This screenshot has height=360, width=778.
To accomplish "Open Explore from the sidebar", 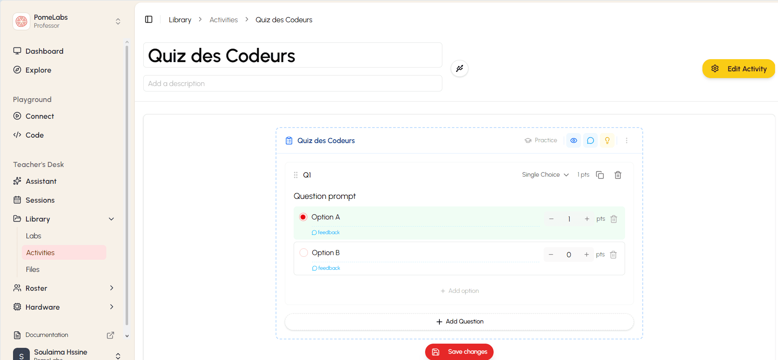I will pyautogui.click(x=32, y=70).
